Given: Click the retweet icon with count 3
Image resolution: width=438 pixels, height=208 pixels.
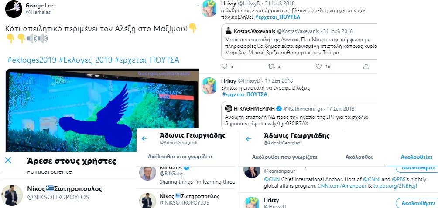Looking at the screenshot, I should coord(271,66).
